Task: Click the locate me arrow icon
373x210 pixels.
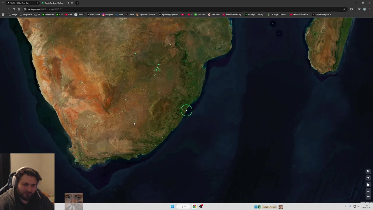Action: point(368,178)
